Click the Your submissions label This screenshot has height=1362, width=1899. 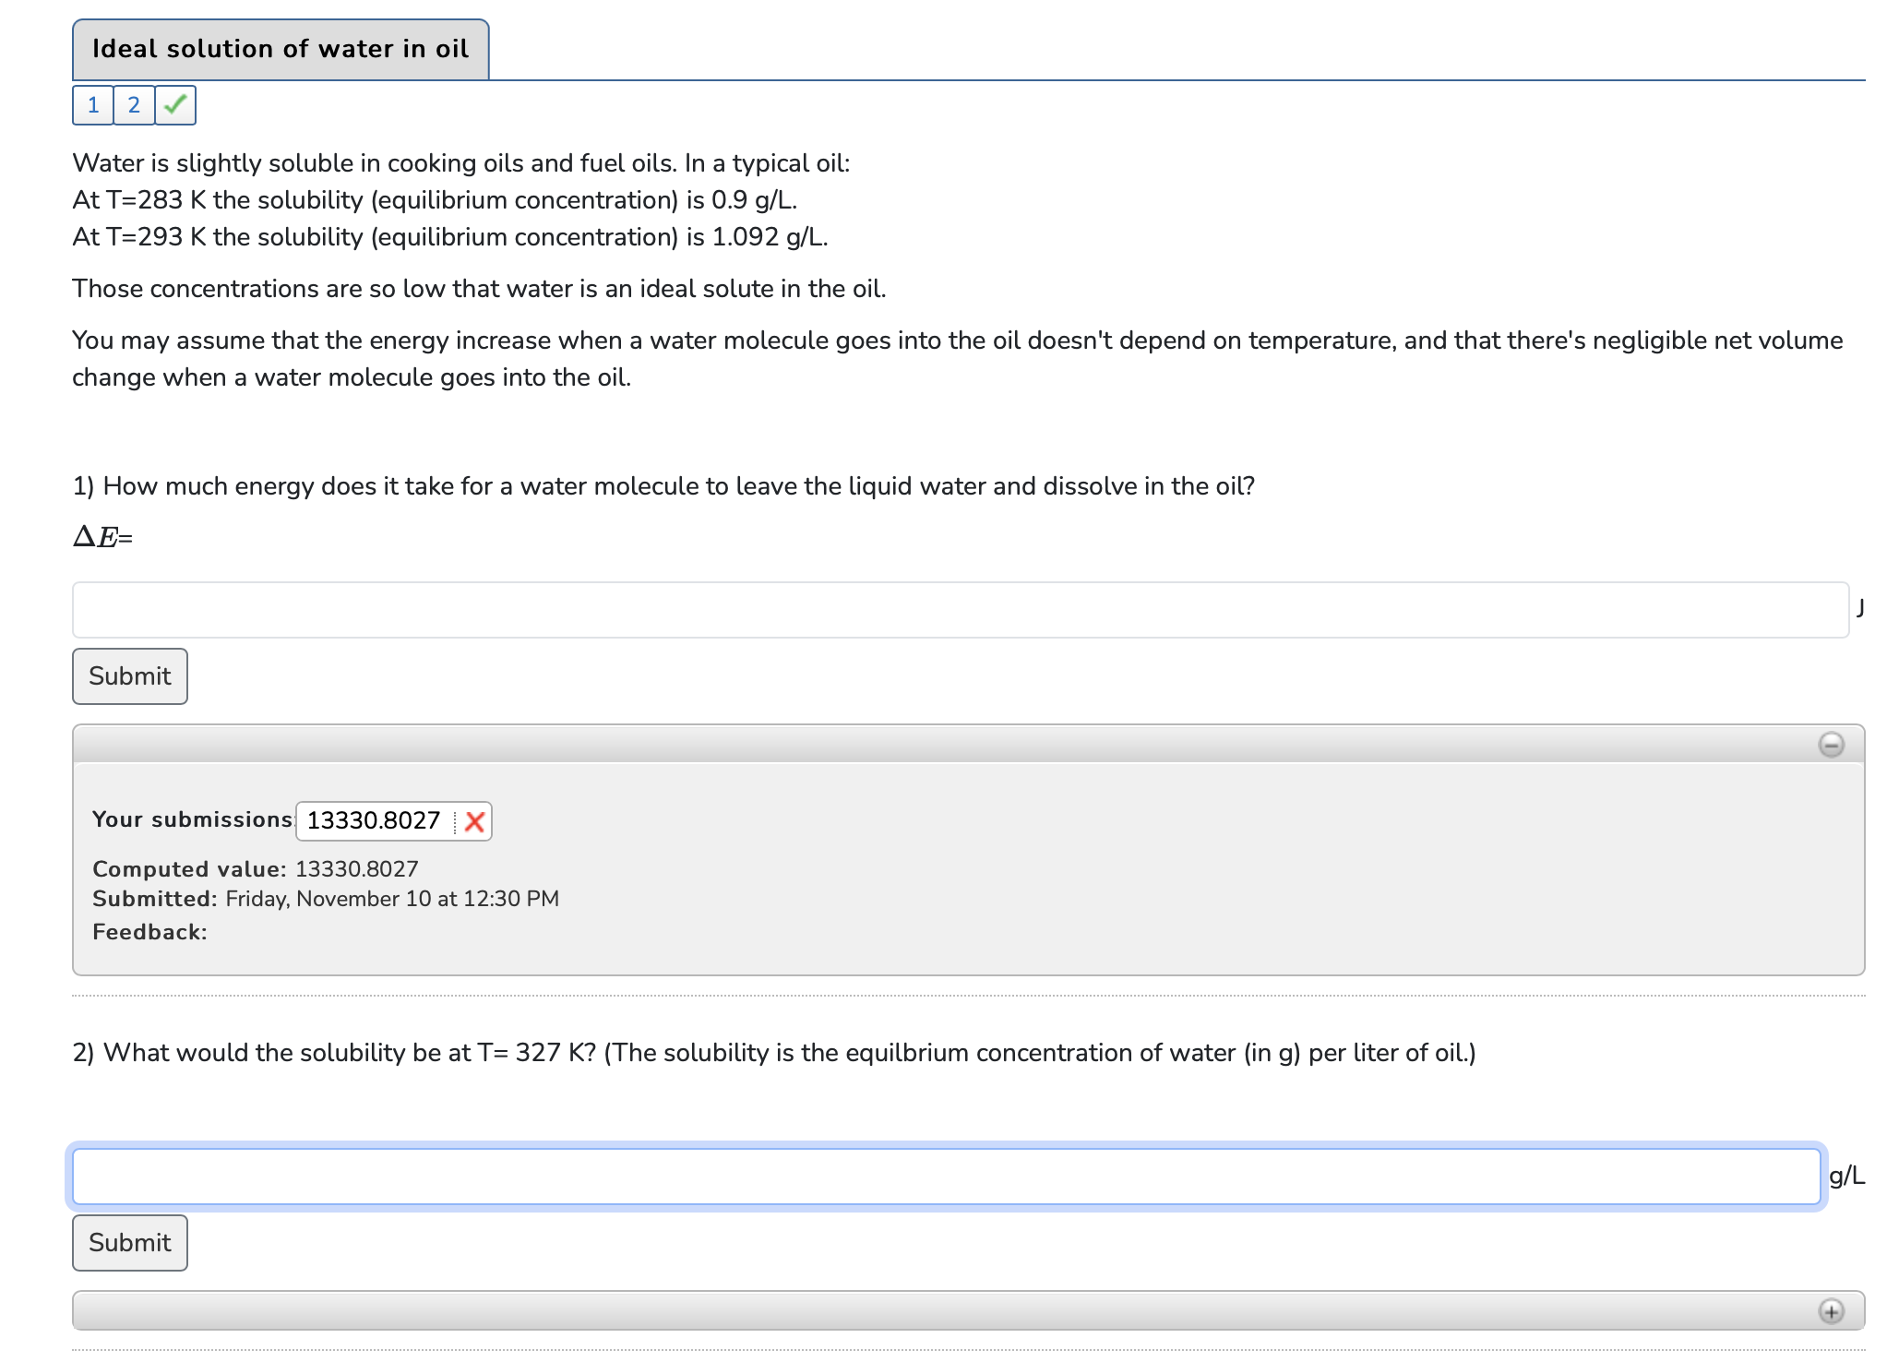(192, 819)
